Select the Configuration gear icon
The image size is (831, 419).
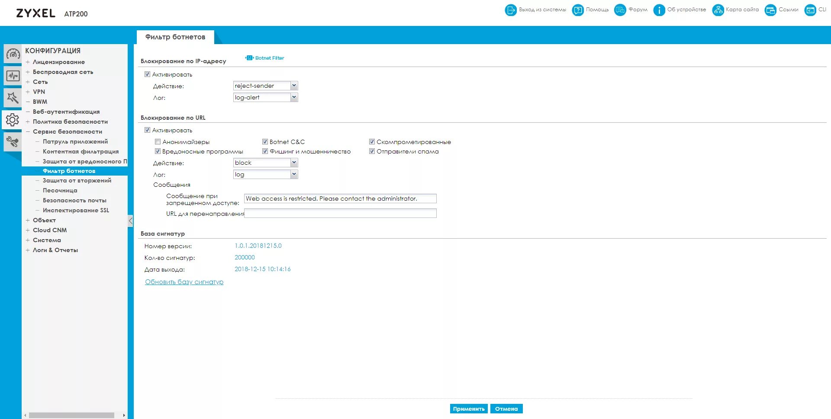[13, 120]
